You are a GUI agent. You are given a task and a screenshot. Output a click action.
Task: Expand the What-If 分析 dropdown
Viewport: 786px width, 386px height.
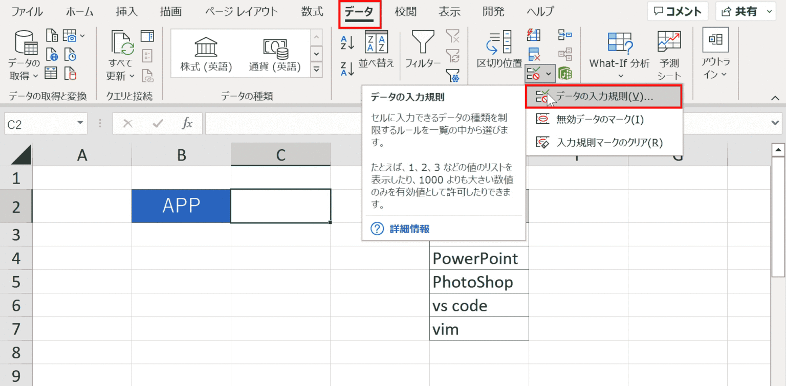pos(620,76)
